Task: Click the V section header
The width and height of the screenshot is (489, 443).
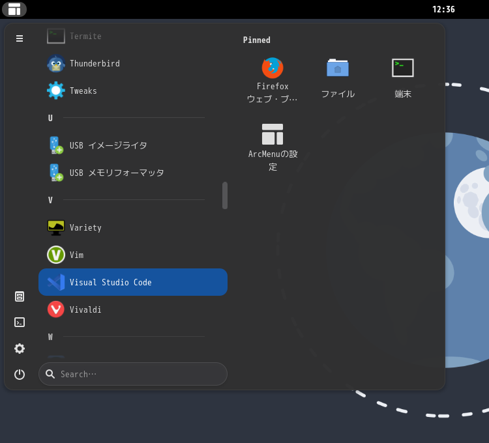Action: (50, 200)
